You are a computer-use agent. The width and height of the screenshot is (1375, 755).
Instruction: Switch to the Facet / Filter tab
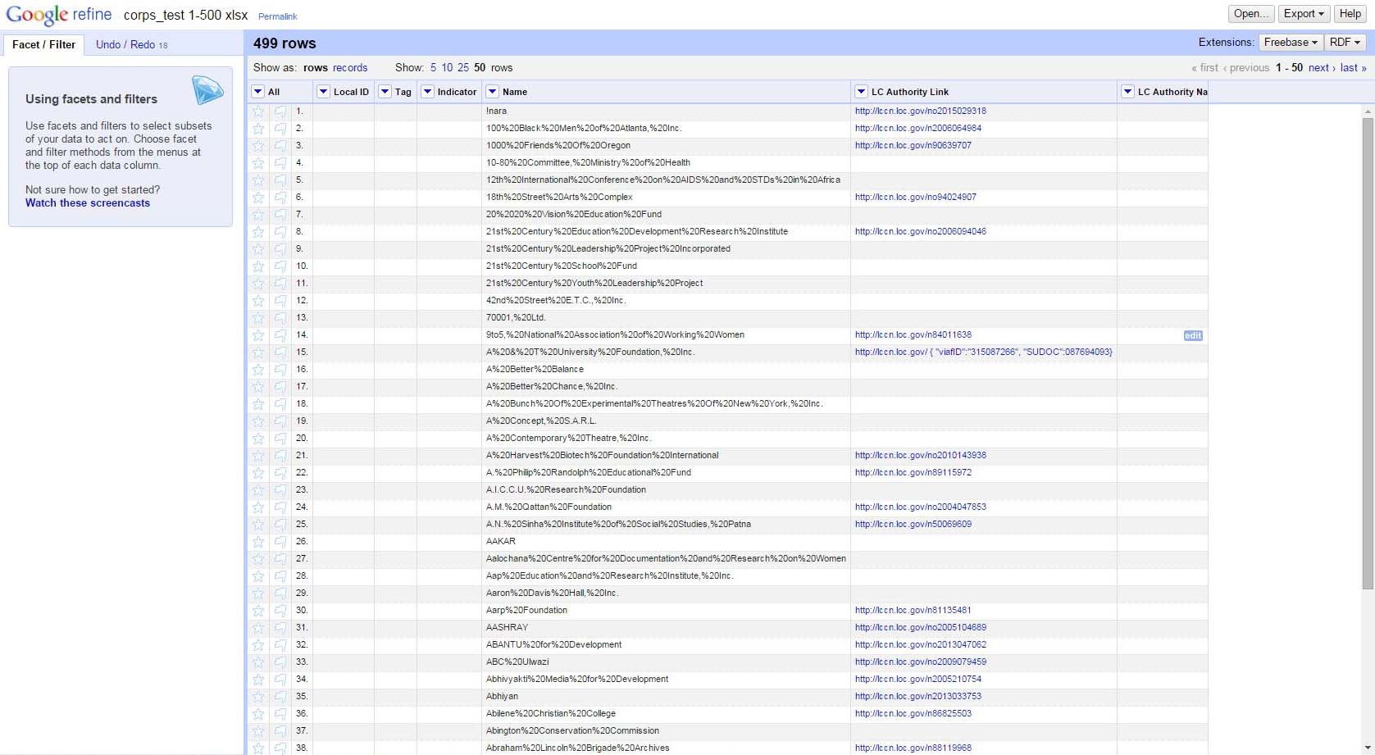(x=43, y=44)
